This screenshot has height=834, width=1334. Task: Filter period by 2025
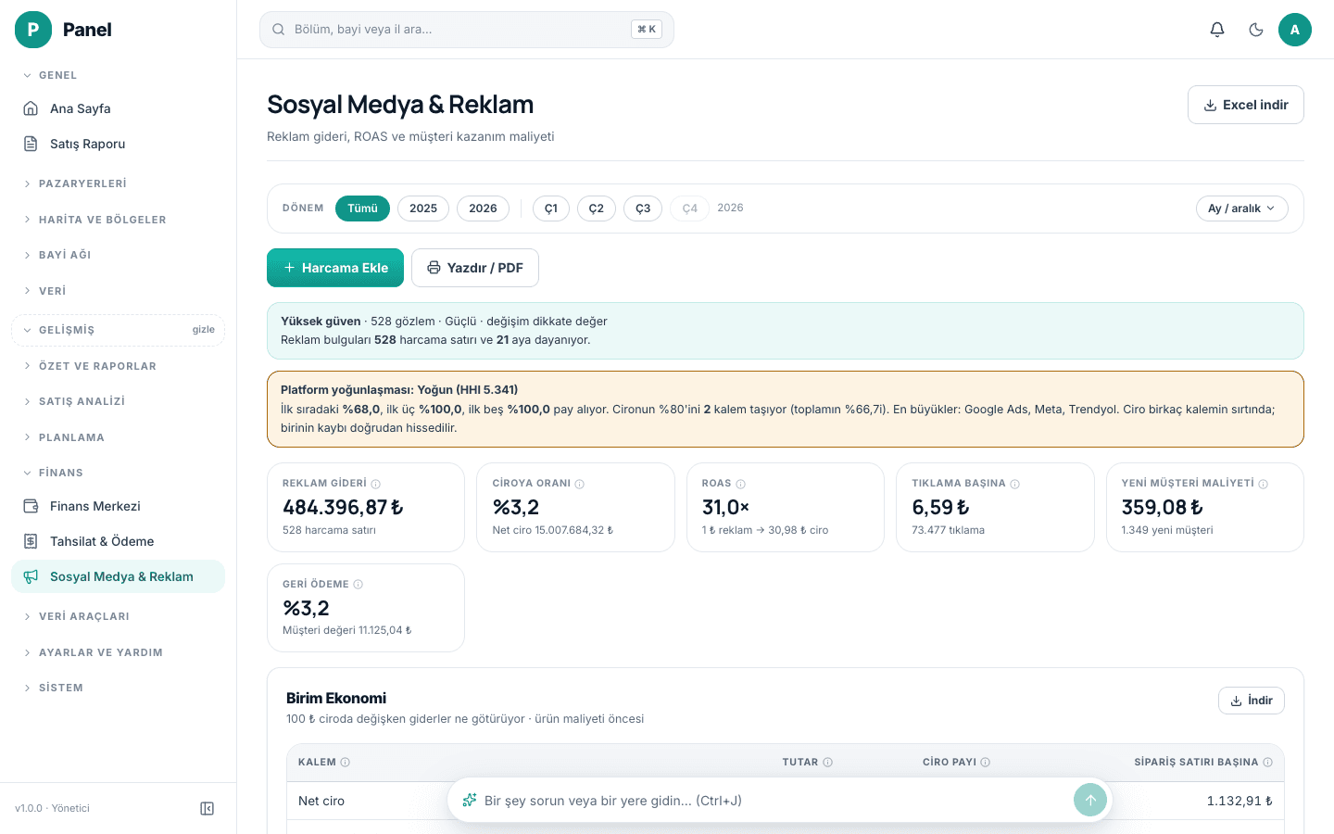[x=423, y=208]
